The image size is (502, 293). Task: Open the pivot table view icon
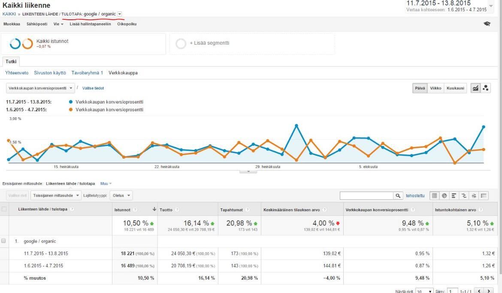(x=484, y=195)
